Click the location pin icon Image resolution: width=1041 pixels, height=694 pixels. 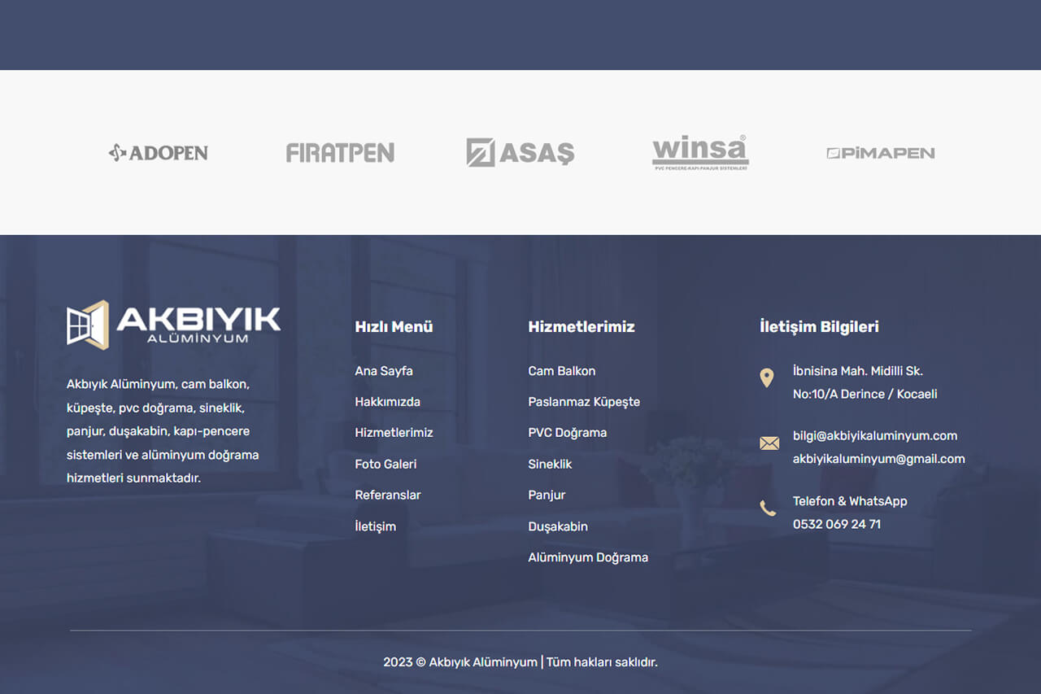coord(767,378)
